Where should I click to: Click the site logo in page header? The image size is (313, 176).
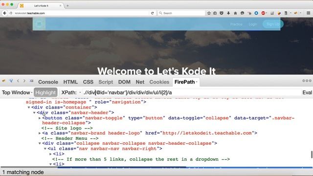(39, 24)
